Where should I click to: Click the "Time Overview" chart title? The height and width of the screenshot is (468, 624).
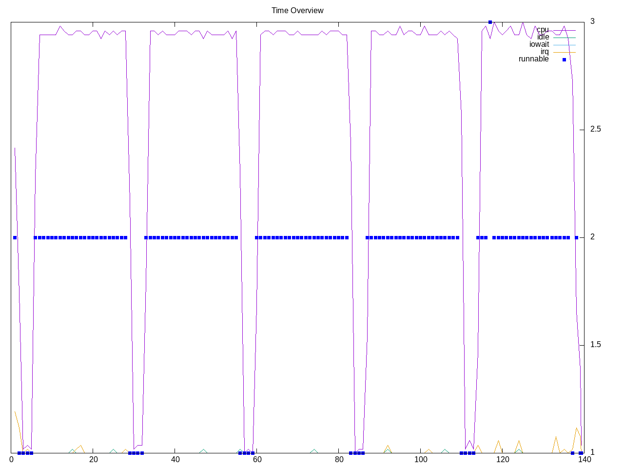[297, 10]
